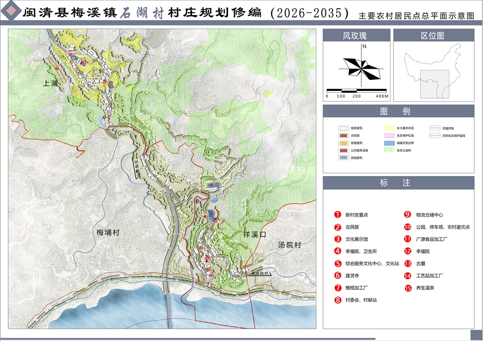
Task: Select the yellow 新建建筑 legend swatch
Action: coord(342,143)
